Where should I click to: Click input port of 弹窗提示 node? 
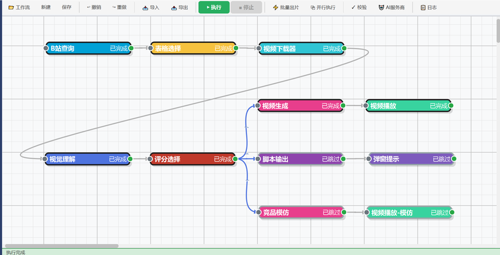tap(369, 159)
